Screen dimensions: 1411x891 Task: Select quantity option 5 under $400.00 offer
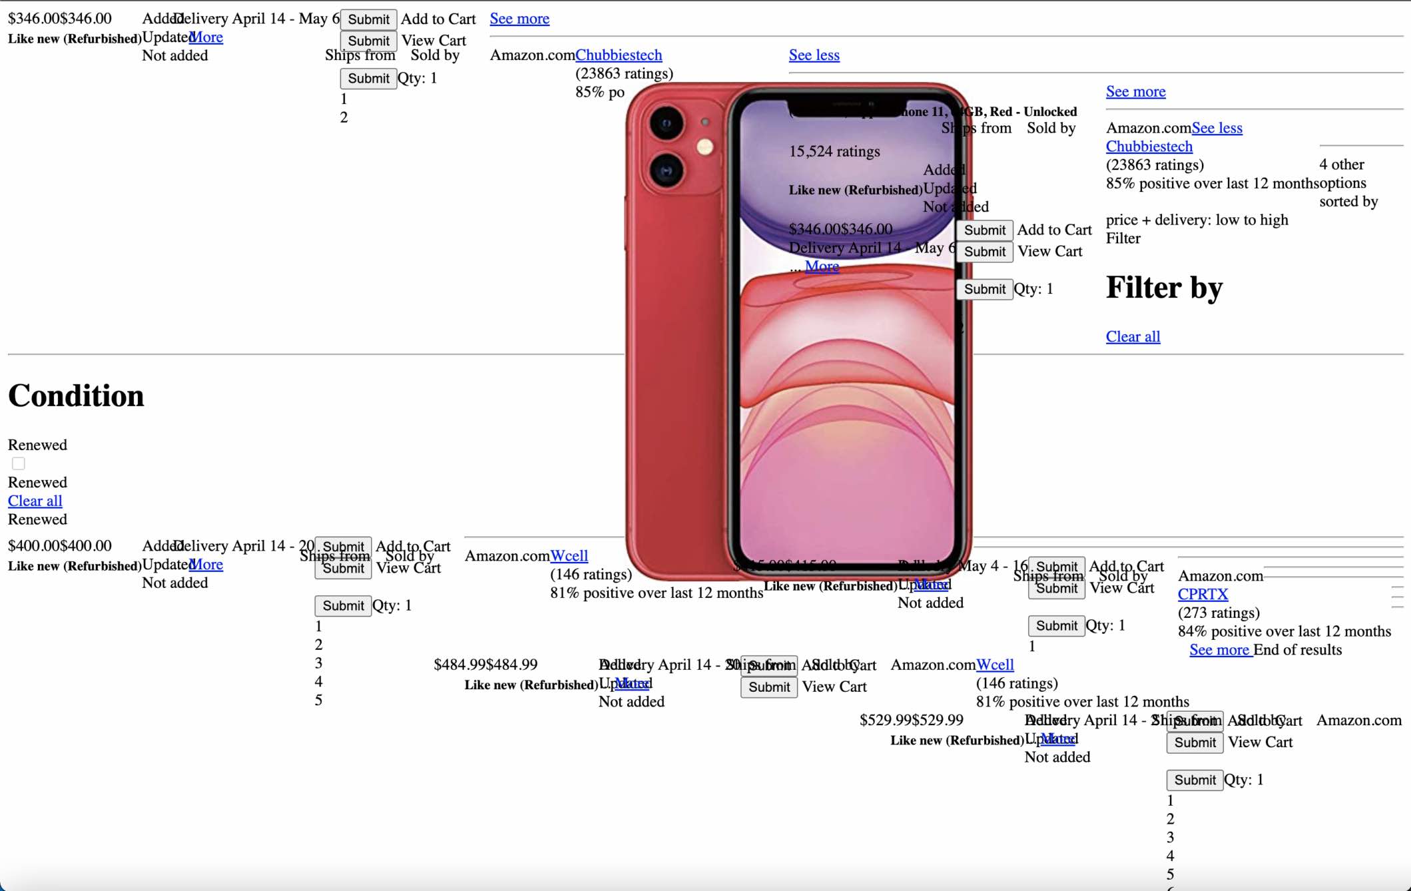tap(318, 700)
